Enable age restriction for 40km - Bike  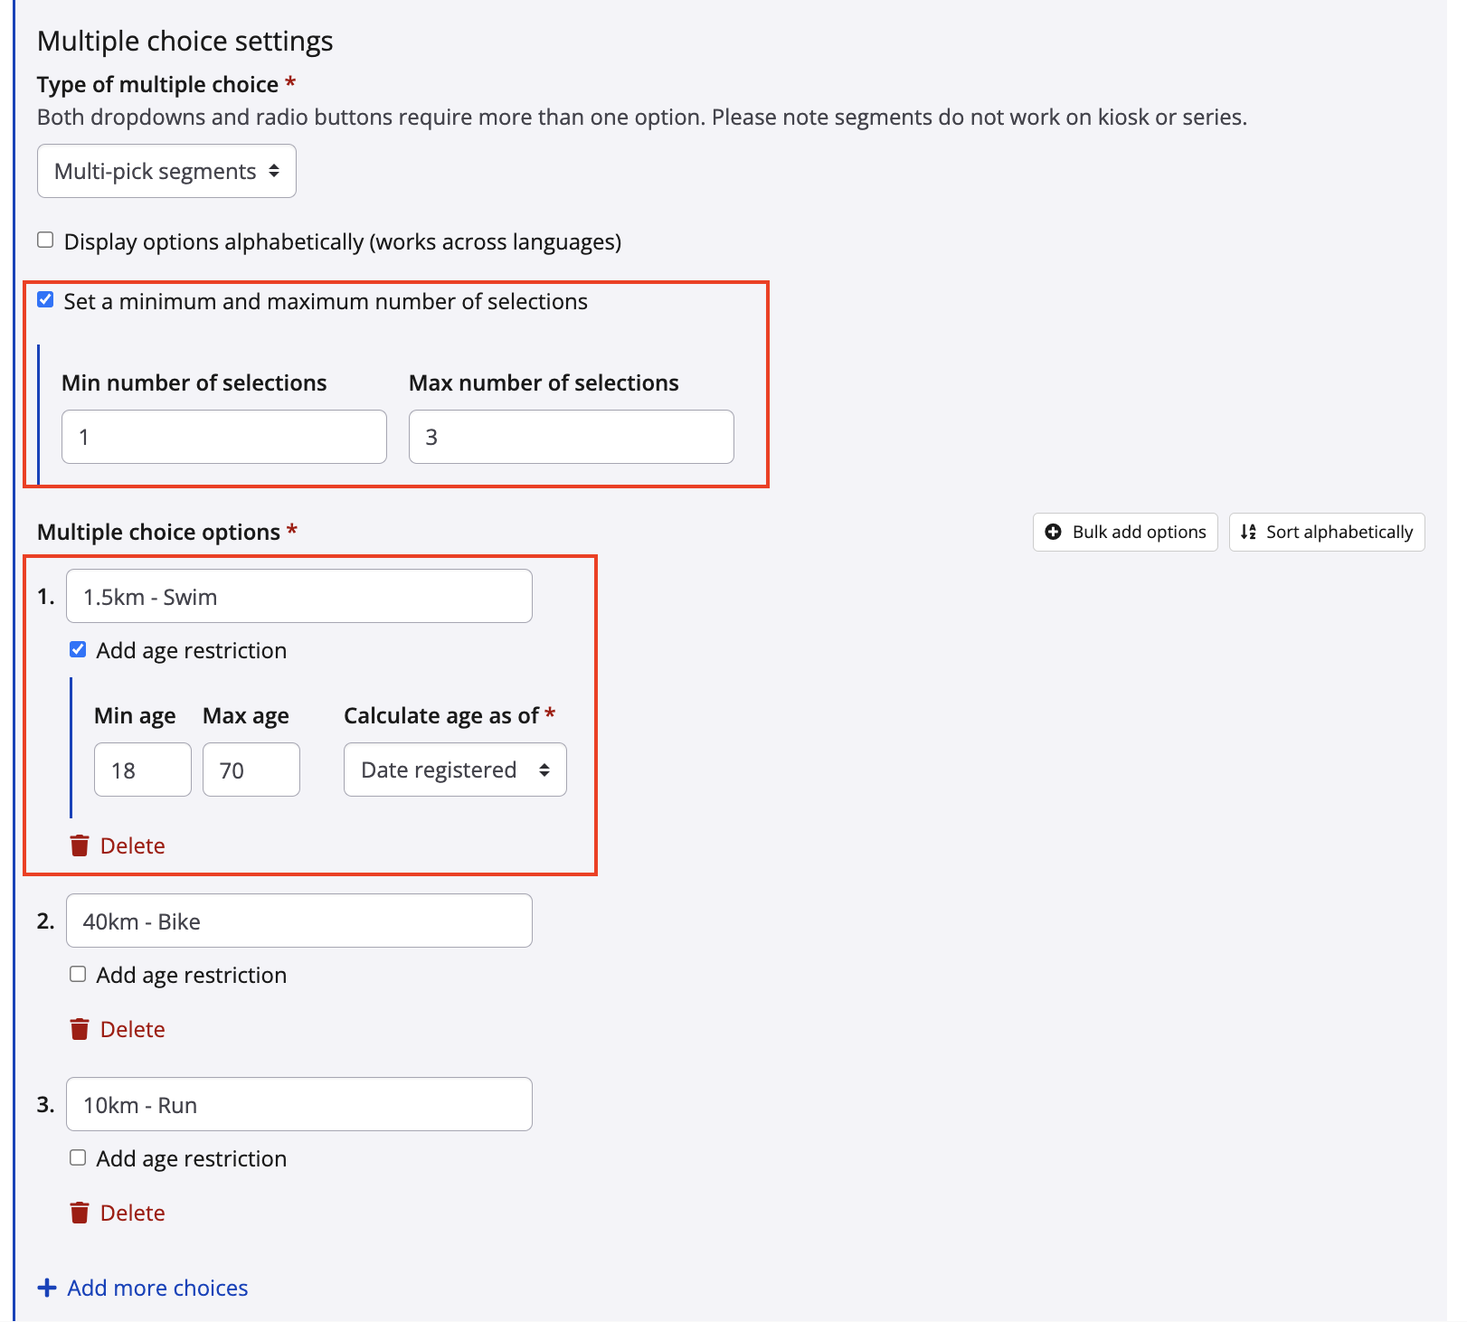(x=78, y=974)
